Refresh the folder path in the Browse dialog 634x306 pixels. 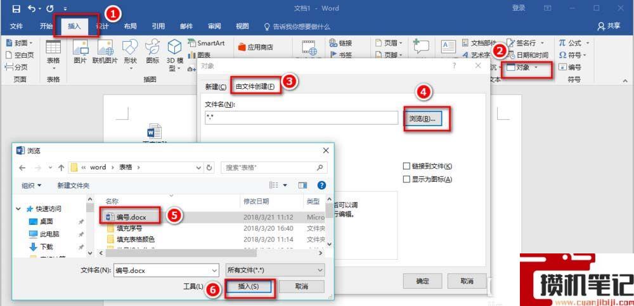coord(209,167)
